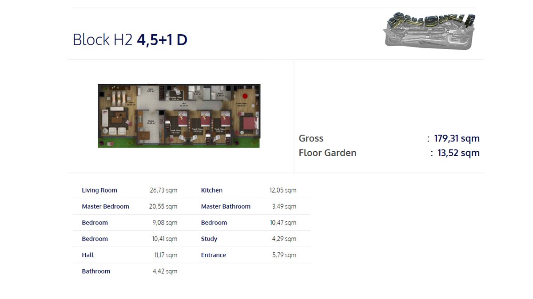Select the Living Room label
The image size is (533, 299).
pyautogui.click(x=99, y=190)
